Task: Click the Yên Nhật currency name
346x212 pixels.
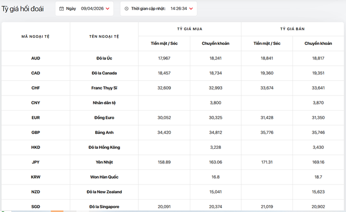Action: pos(104,162)
